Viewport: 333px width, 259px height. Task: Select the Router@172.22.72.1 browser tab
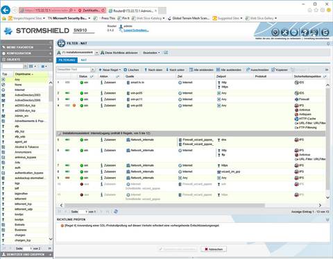point(133,10)
